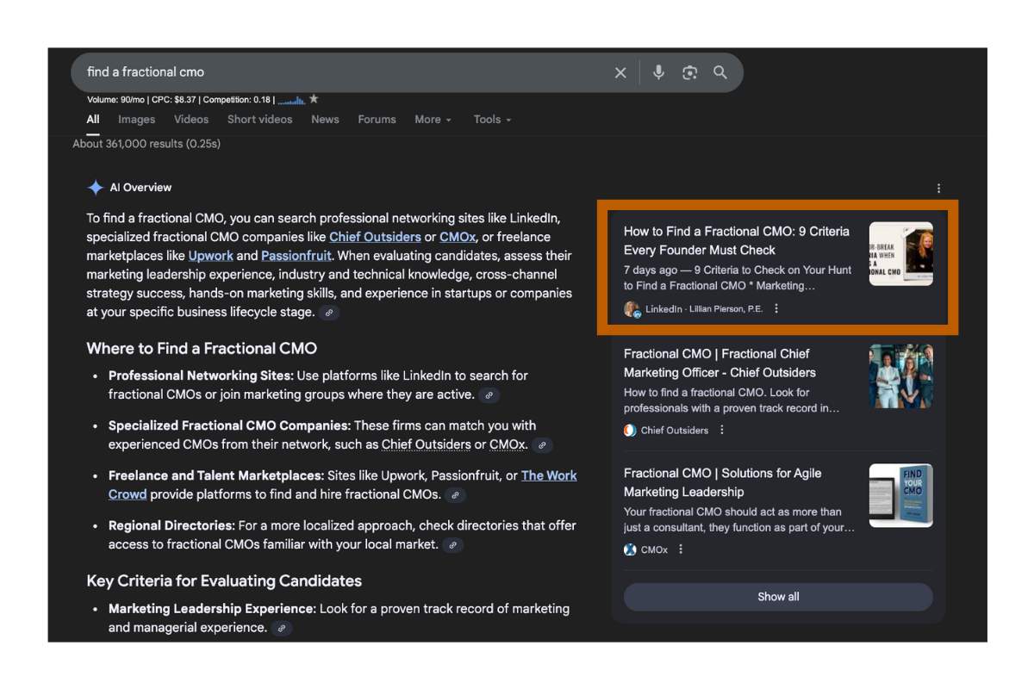Click the 'AI Overview' label
This screenshot has height=689, width=1034.
(140, 188)
